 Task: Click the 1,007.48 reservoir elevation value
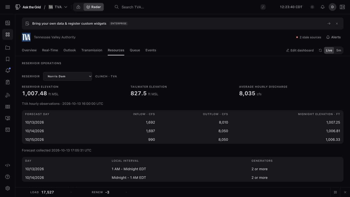[x=34, y=93]
